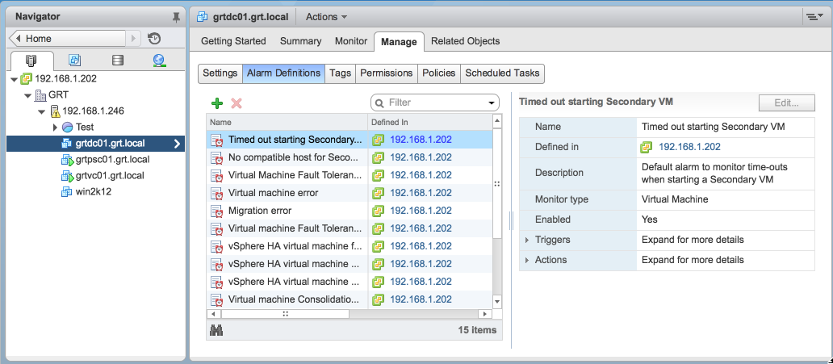This screenshot has height=364, width=833.
Task: Open 192.168.1.202 link in Virtual machine error row
Action: click(421, 193)
